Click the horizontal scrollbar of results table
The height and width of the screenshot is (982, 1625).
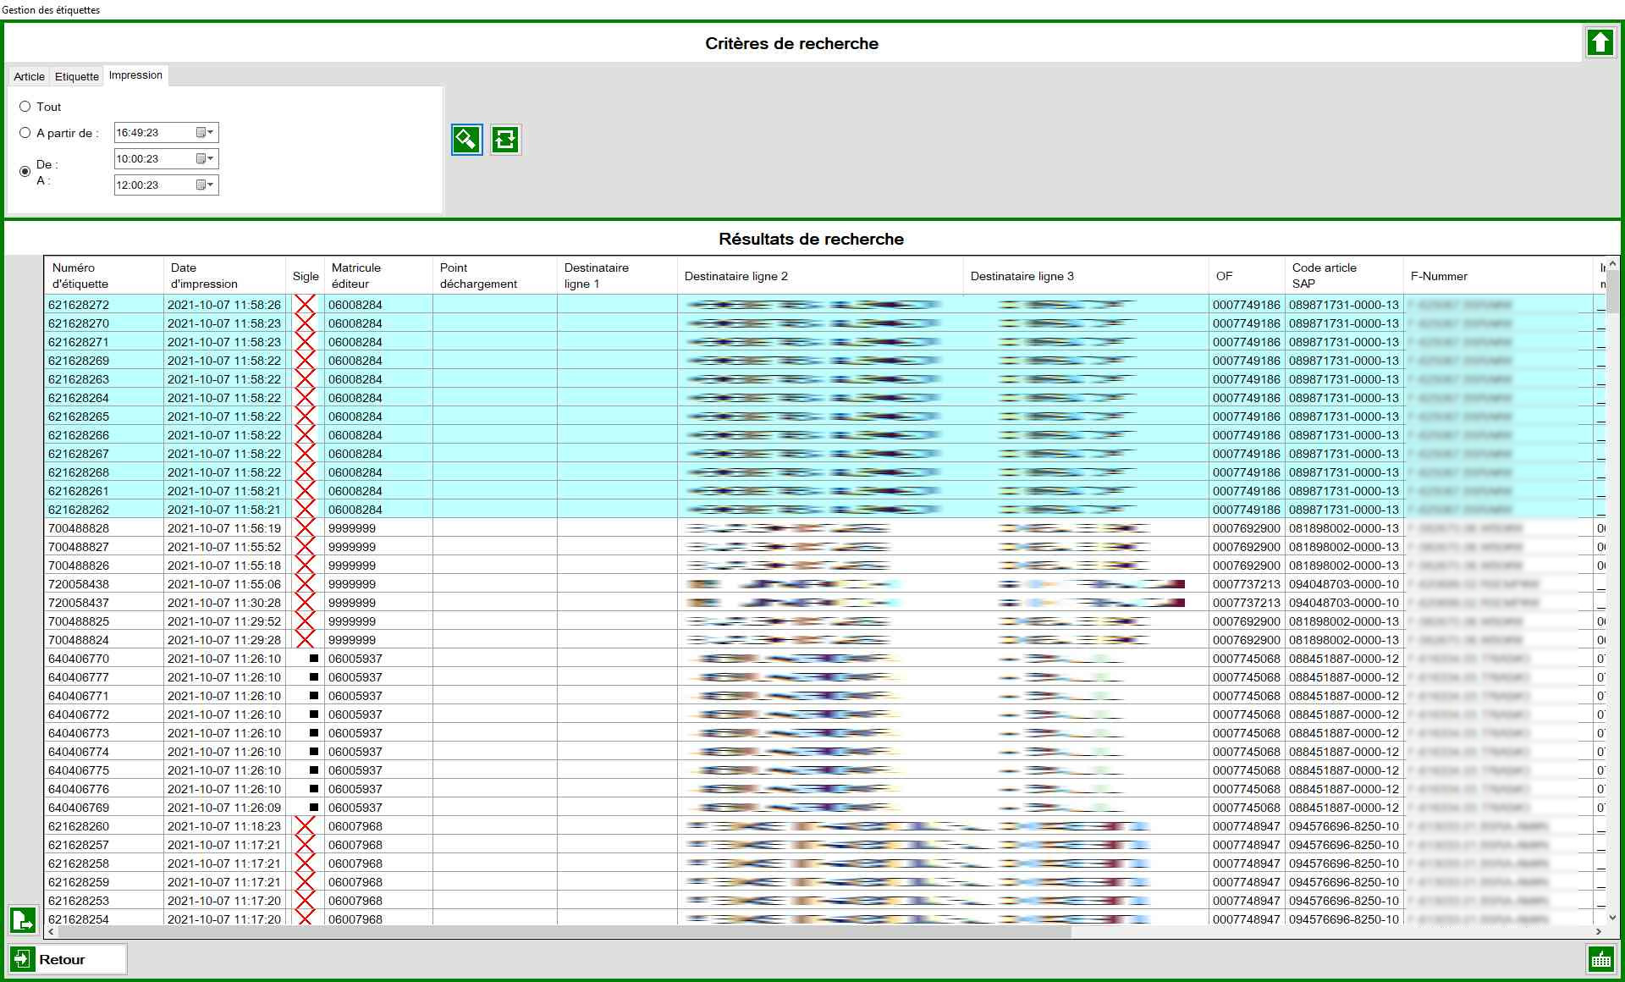pos(559,931)
